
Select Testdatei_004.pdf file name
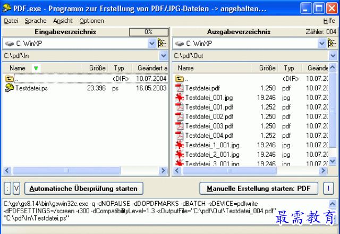[209, 136]
